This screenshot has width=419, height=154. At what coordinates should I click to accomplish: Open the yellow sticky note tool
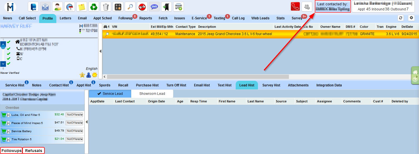[x=82, y=6]
